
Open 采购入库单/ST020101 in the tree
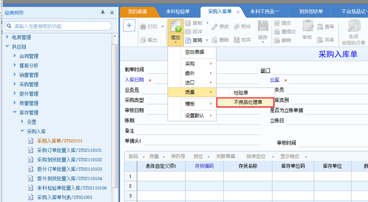click(x=60, y=141)
